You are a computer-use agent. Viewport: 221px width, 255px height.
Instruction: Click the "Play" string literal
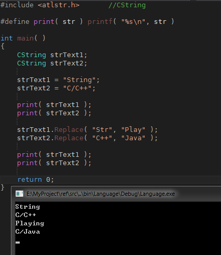(x=133, y=130)
